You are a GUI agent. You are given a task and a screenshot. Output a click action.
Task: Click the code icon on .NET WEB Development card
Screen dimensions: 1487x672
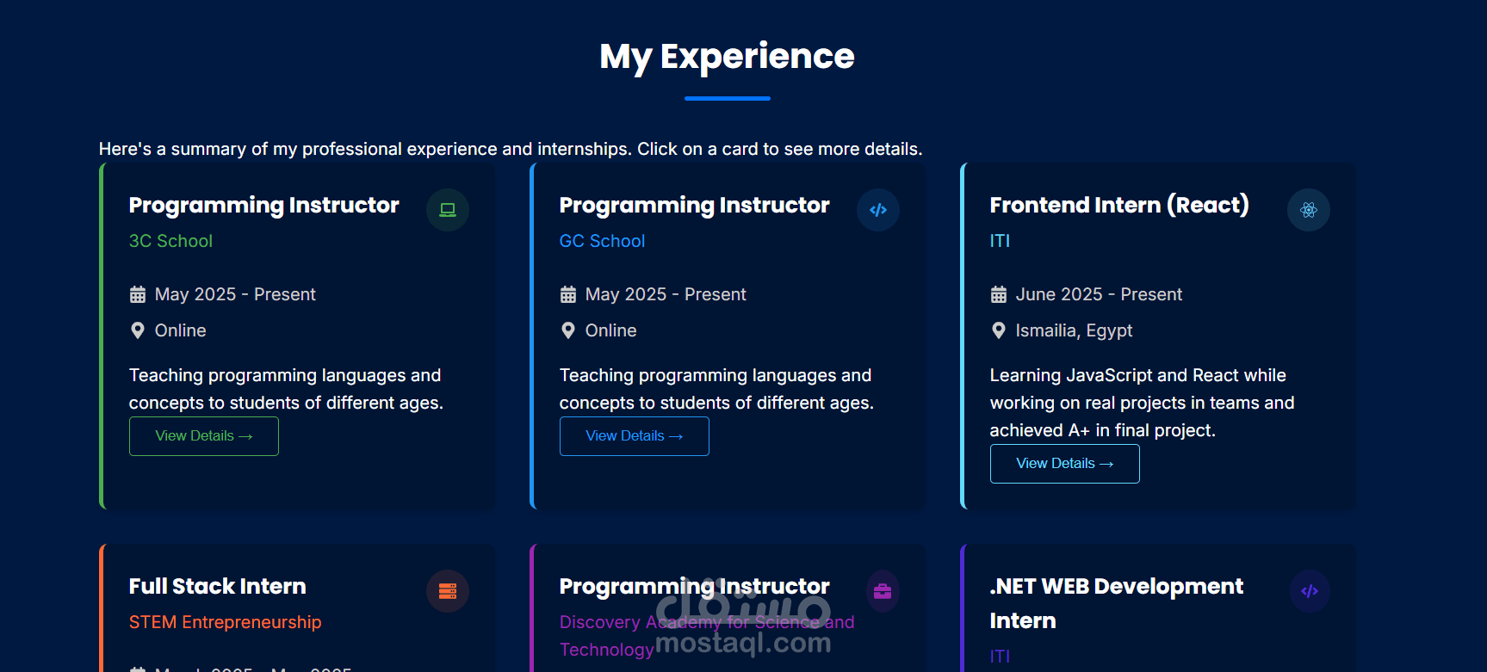[x=1310, y=591]
